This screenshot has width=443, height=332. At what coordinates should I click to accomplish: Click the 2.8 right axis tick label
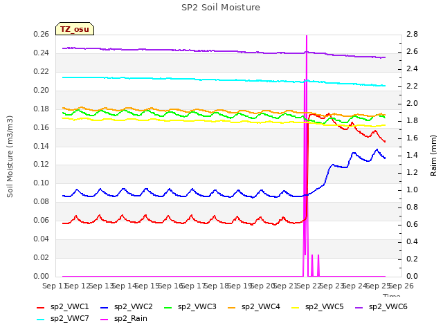412,34
